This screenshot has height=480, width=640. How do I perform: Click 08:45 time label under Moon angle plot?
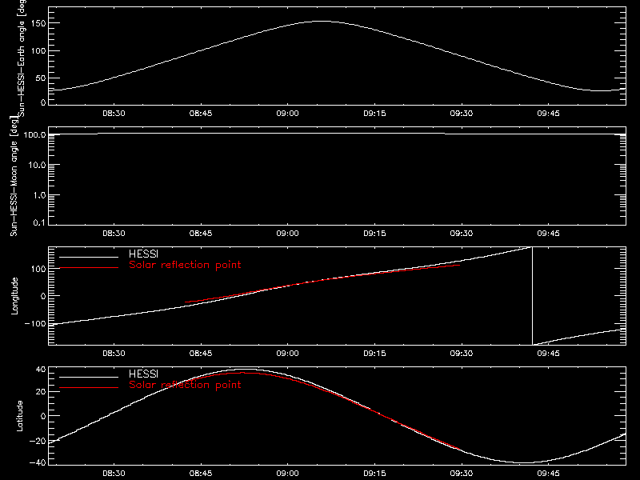(201, 234)
